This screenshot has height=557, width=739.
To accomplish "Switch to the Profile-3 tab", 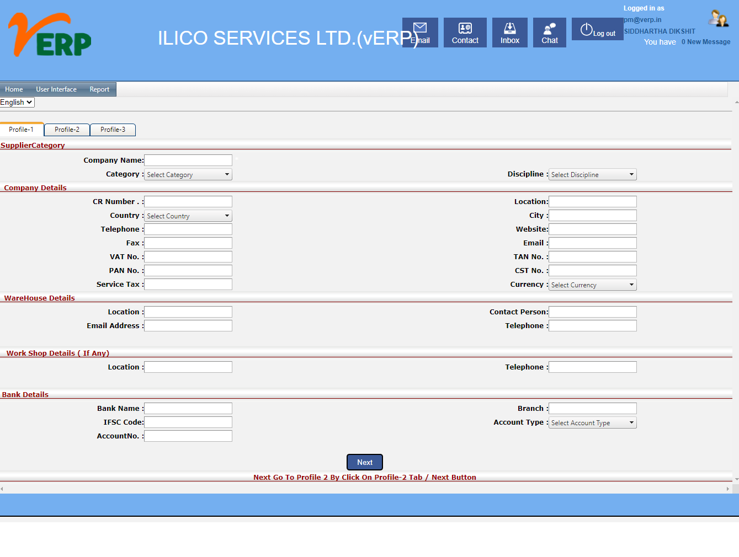I will [113, 130].
